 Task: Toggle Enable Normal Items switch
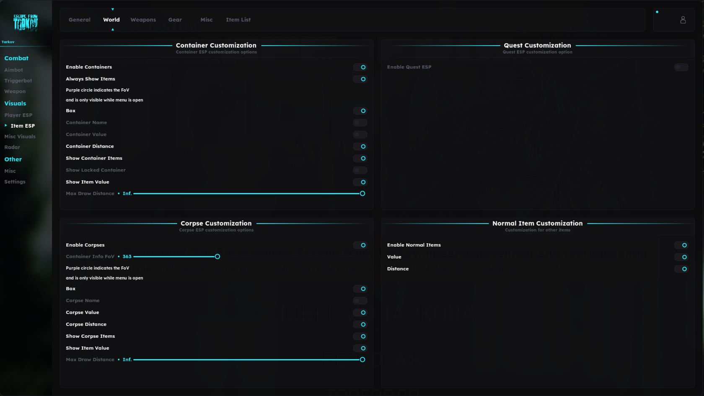click(681, 245)
